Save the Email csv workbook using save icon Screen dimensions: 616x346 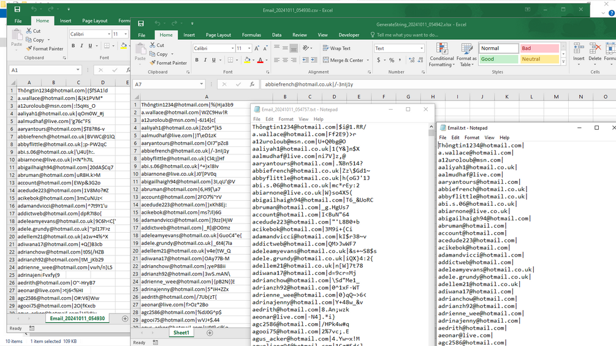(17, 9)
